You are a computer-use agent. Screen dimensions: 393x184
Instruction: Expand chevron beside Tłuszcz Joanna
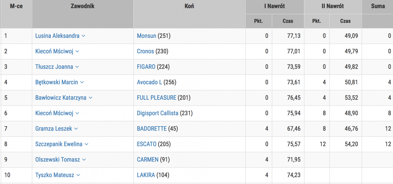pos(77,67)
